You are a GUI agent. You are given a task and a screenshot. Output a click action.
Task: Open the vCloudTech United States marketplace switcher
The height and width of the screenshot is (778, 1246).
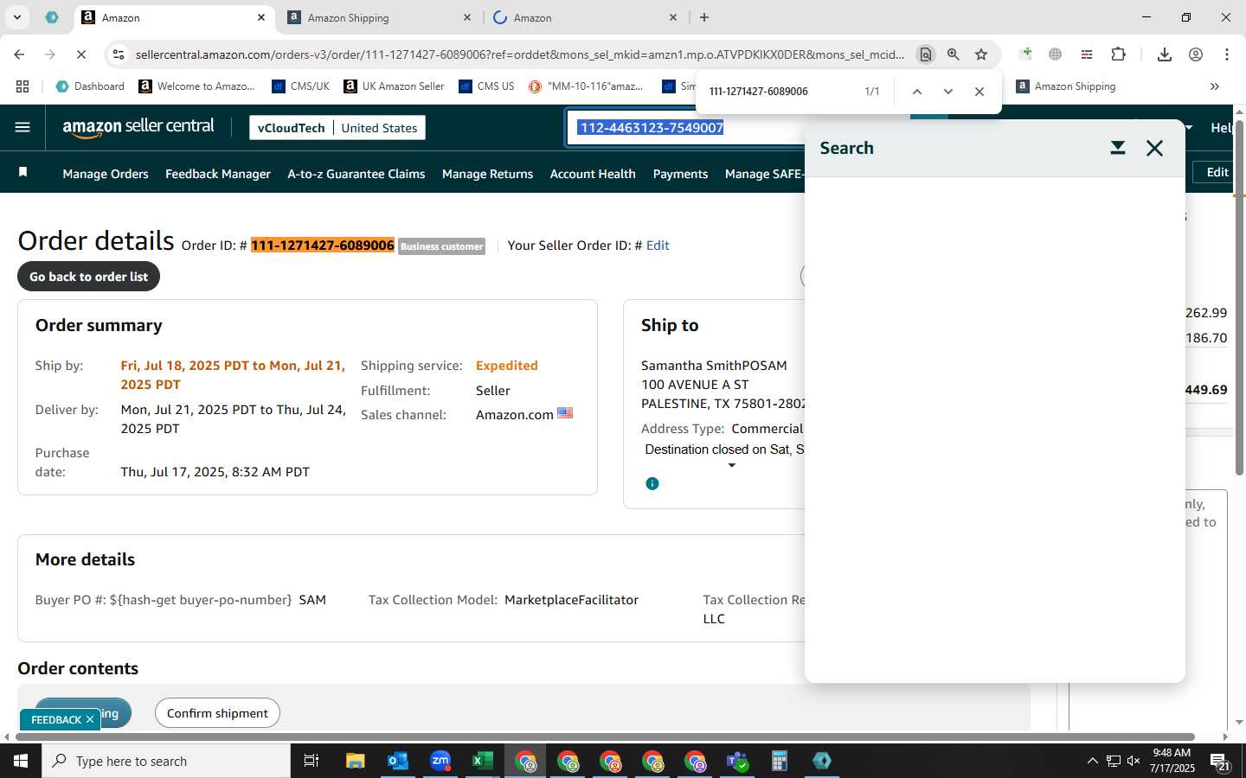[337, 128]
